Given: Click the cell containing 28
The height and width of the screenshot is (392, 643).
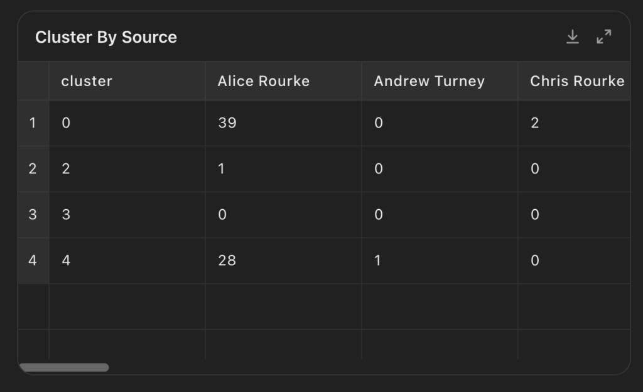Looking at the screenshot, I should click(283, 260).
